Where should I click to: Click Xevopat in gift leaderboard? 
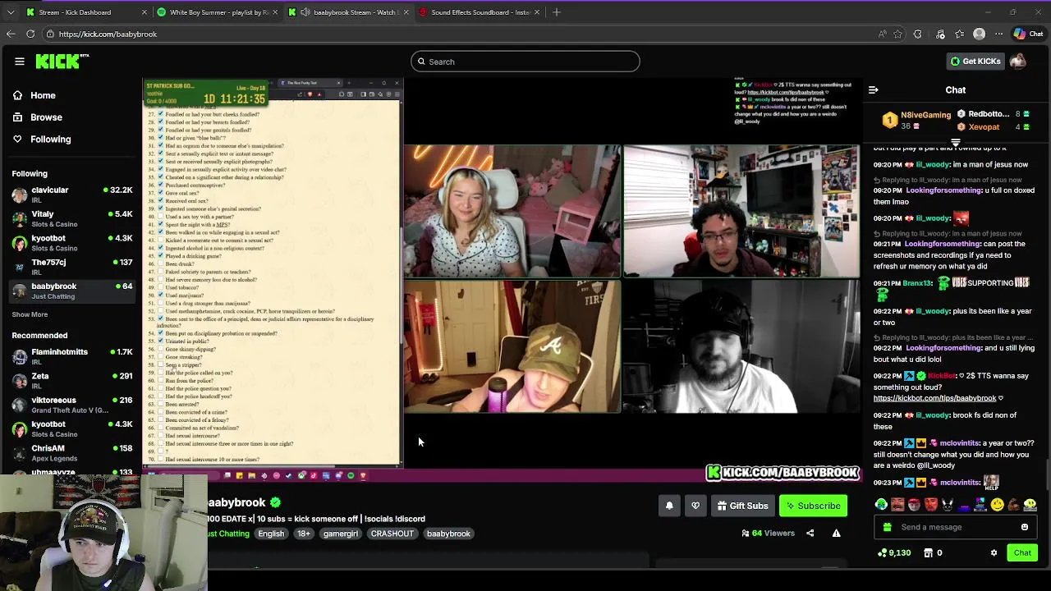984,127
